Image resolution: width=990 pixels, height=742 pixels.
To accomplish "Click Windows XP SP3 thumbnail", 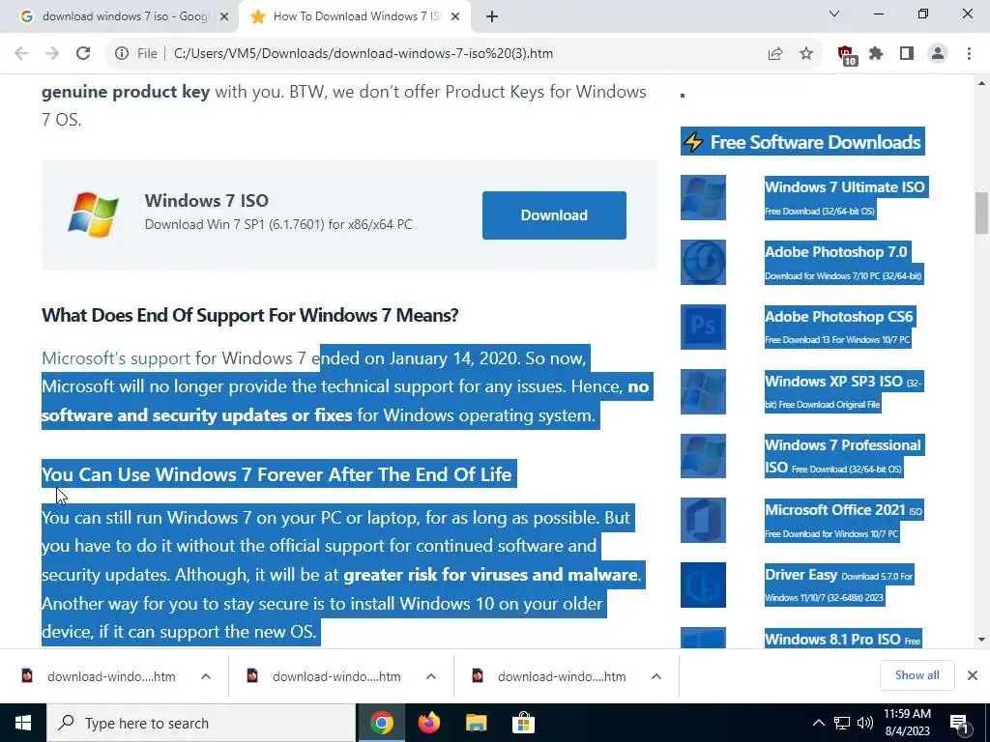I will click(x=704, y=391).
